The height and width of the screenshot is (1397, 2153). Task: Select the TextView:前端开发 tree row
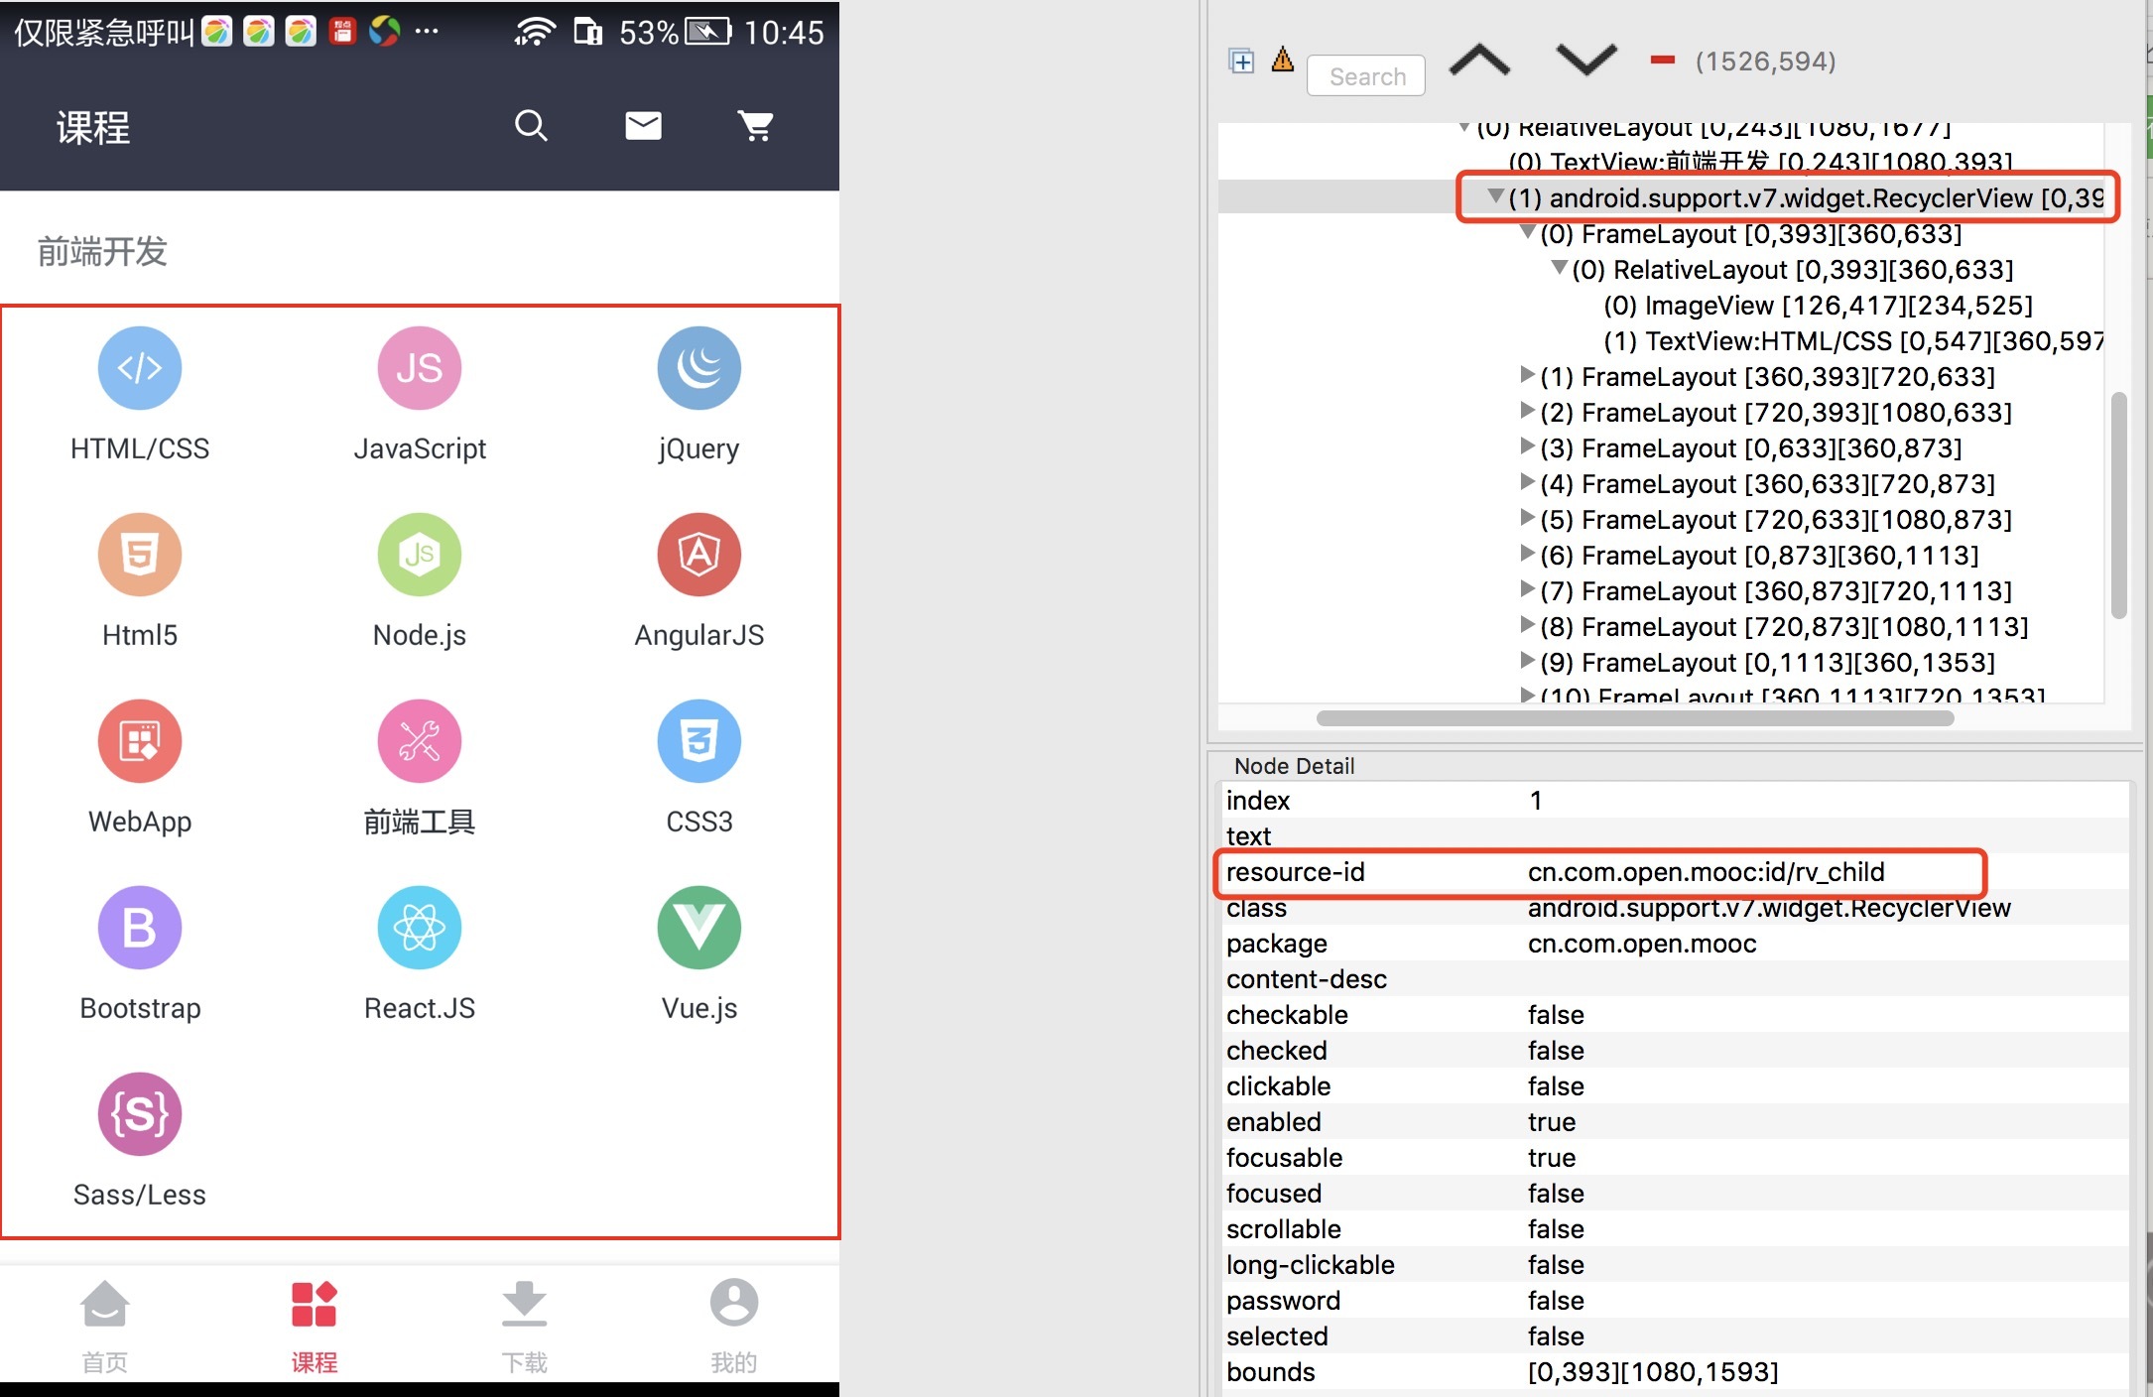tap(1761, 162)
